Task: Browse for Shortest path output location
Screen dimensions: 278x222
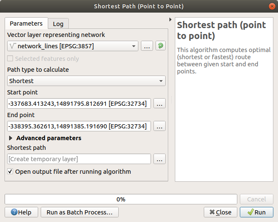Action: [159, 159]
